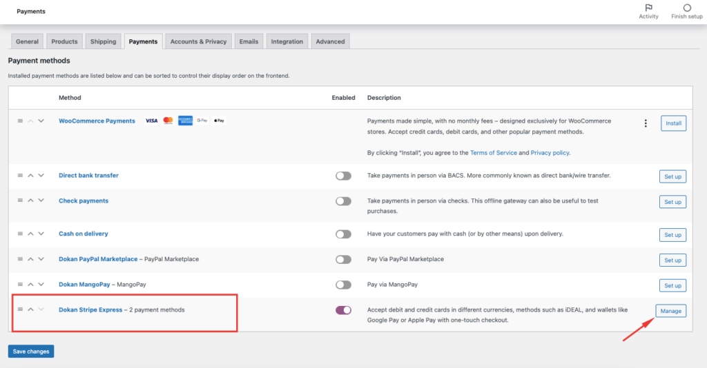Switch to the General tab
The width and height of the screenshot is (707, 368).
27,41
